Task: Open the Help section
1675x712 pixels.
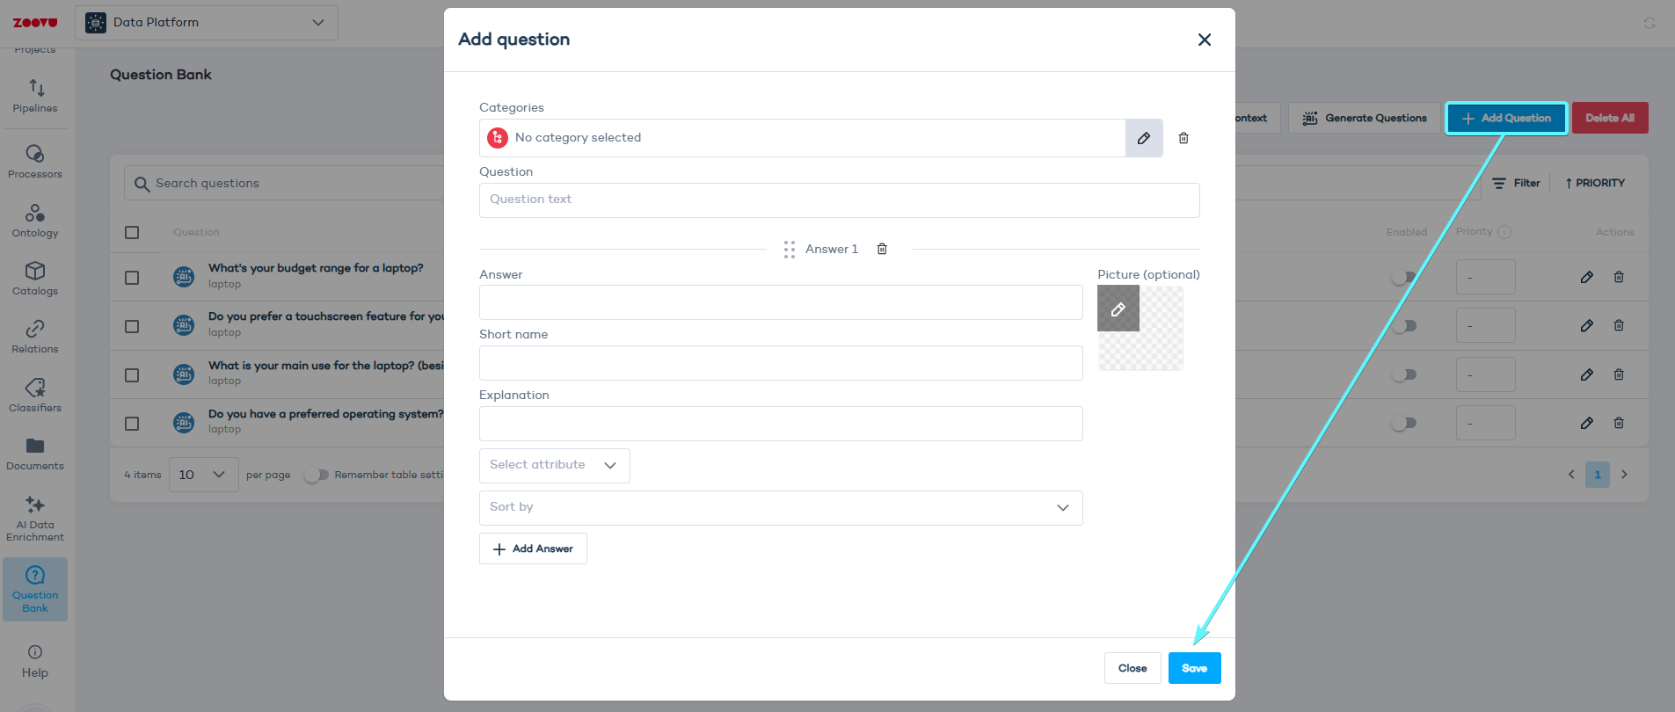Action: (x=35, y=659)
